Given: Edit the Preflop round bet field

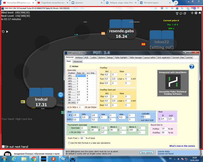Looking at the screenshot, I should 164,129.
